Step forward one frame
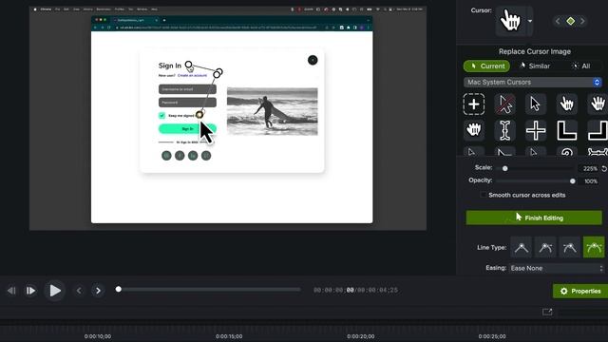This screenshot has height=342, width=608. click(30, 291)
